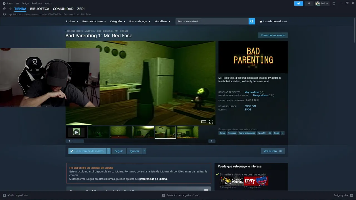
Task: Toggle wishlist checkbox button
Action: (x=87, y=151)
